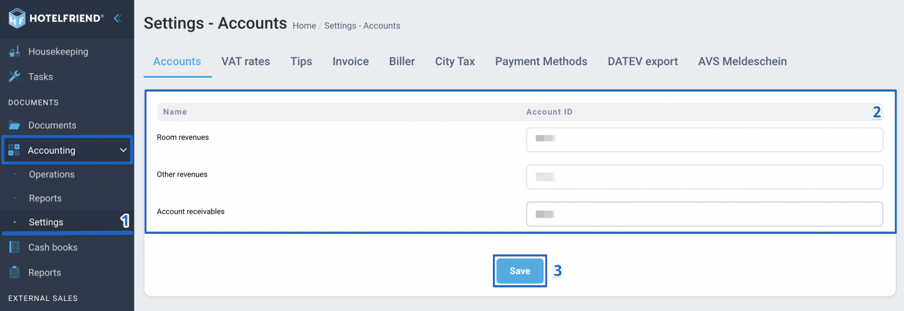Click the Accounting calculator icon
The height and width of the screenshot is (311, 904).
tap(14, 150)
